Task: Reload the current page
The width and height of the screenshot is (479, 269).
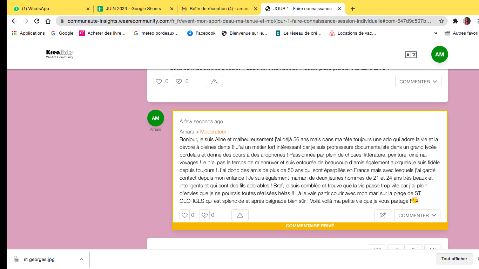Action: click(37, 21)
